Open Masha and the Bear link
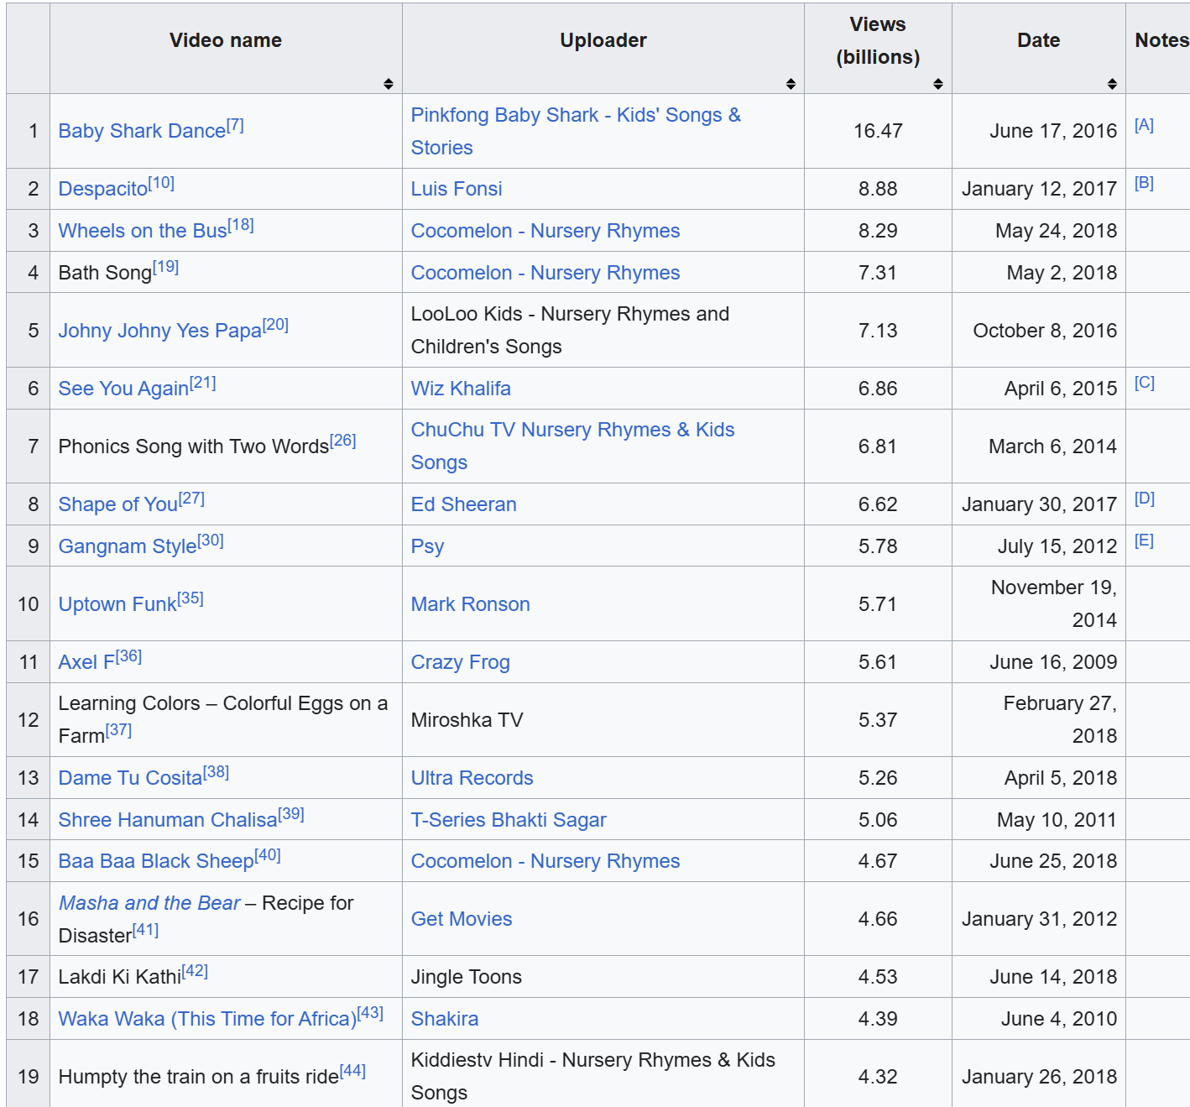Viewport: 1190px width, 1107px height. (x=149, y=903)
